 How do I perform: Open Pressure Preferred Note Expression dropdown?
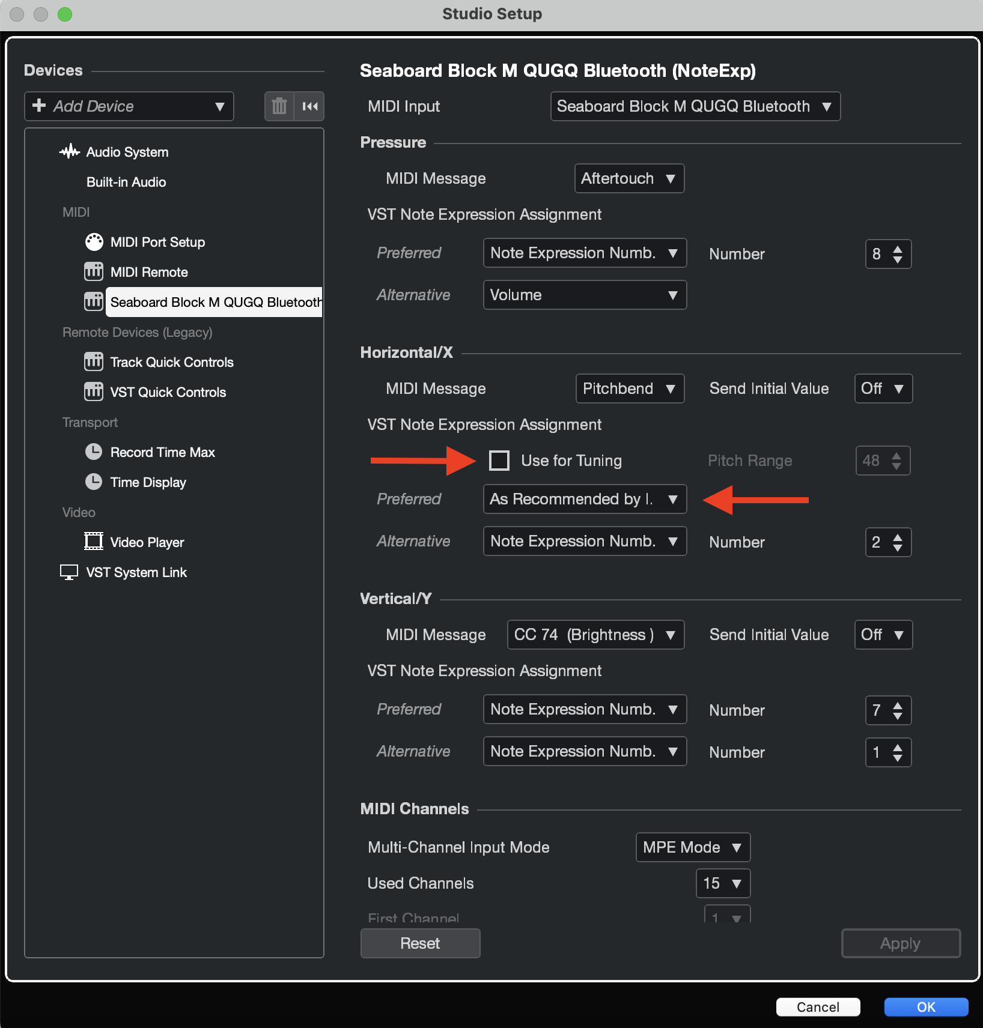[x=585, y=253]
